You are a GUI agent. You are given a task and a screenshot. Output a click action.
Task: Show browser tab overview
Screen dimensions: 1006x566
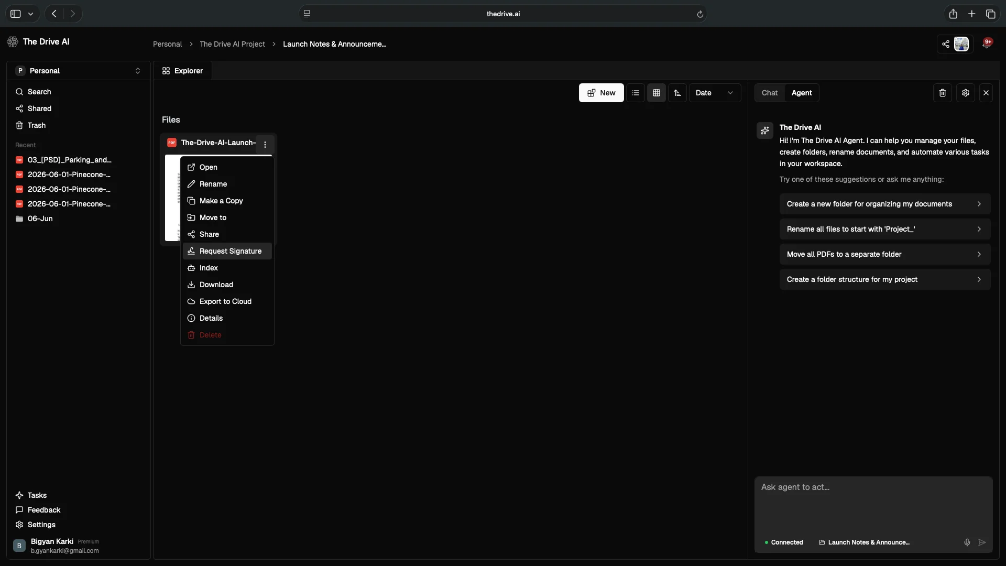point(991,14)
